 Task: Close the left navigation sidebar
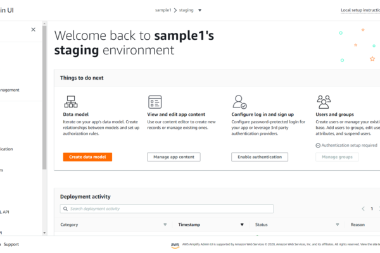pos(34,30)
